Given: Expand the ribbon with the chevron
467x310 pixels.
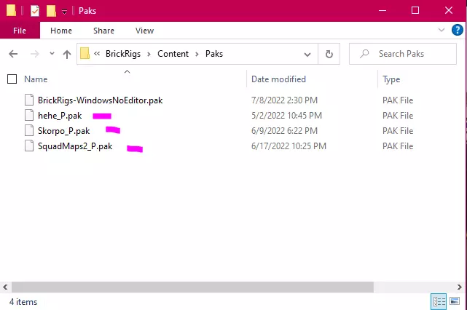Looking at the screenshot, I should [442, 30].
